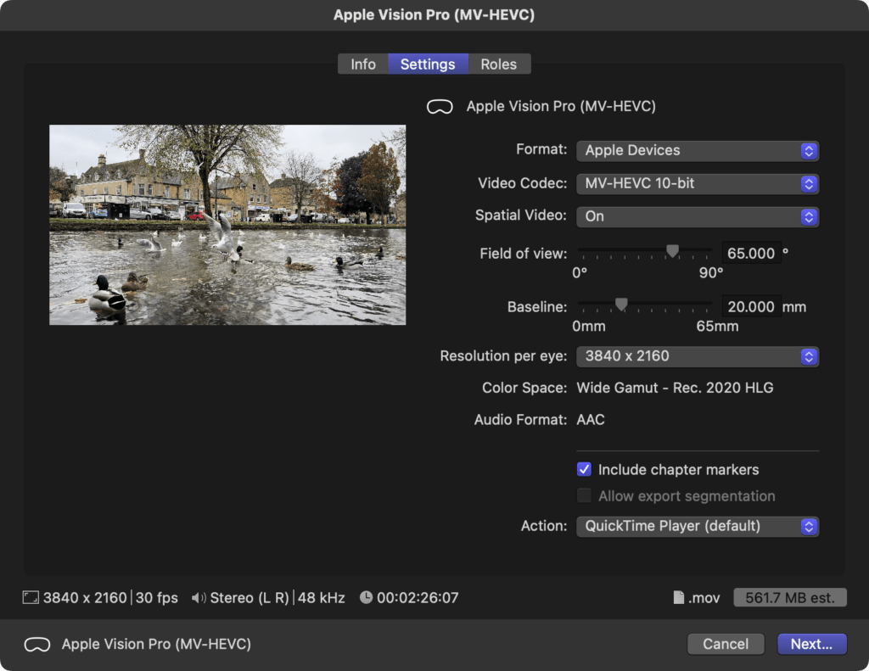Click the frame size icon next to 3840 x 2160
The width and height of the screenshot is (869, 671).
pyautogui.click(x=31, y=598)
